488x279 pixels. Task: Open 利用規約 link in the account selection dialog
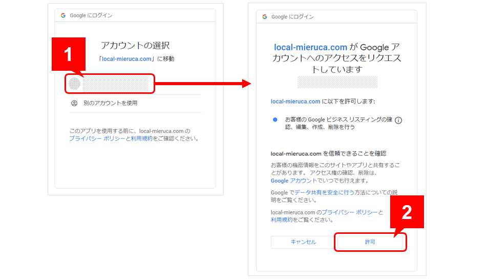coord(142,138)
